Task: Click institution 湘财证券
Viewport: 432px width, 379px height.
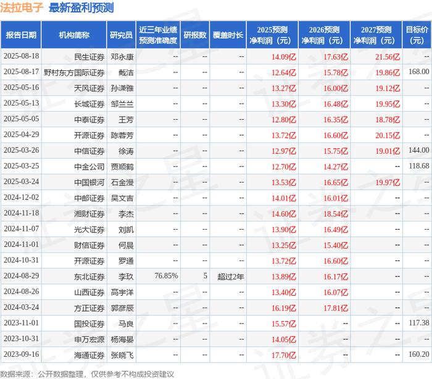Action: coord(89,214)
